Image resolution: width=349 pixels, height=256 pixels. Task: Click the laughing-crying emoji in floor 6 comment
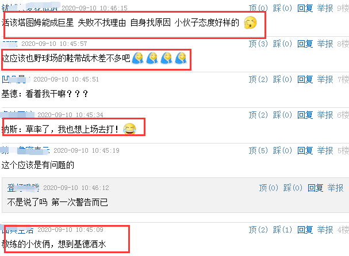[x=129, y=129]
